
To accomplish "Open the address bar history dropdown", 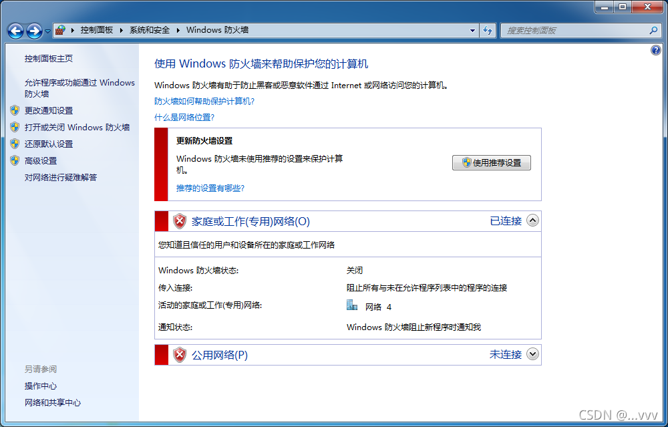I will (x=472, y=30).
